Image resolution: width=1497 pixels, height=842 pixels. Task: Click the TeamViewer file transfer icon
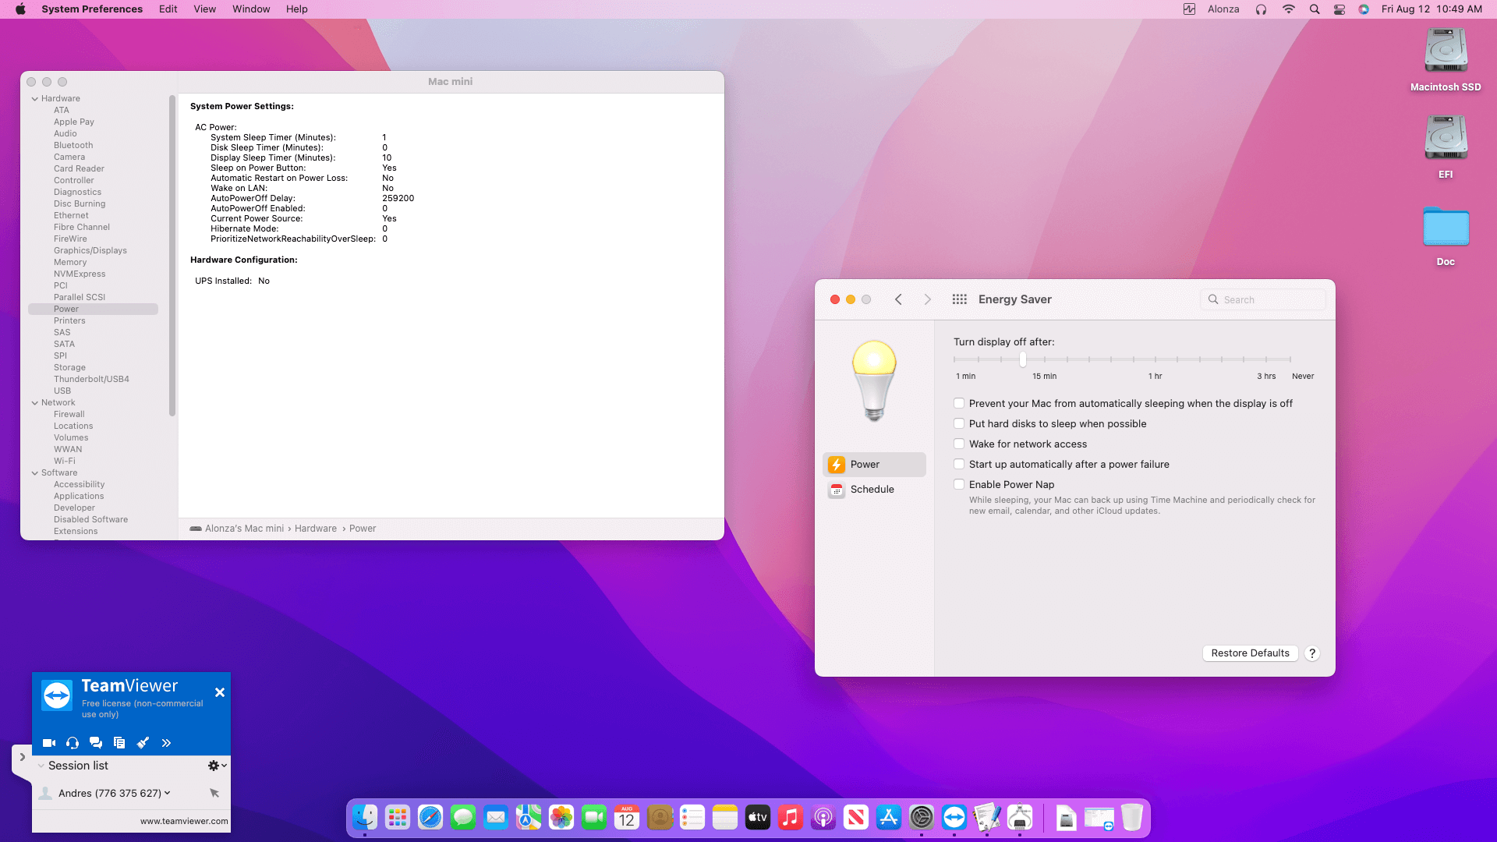click(x=119, y=743)
